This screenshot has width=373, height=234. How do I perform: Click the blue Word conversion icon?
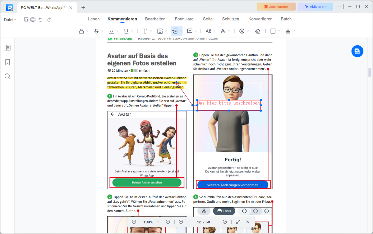pyautogui.click(x=357, y=51)
